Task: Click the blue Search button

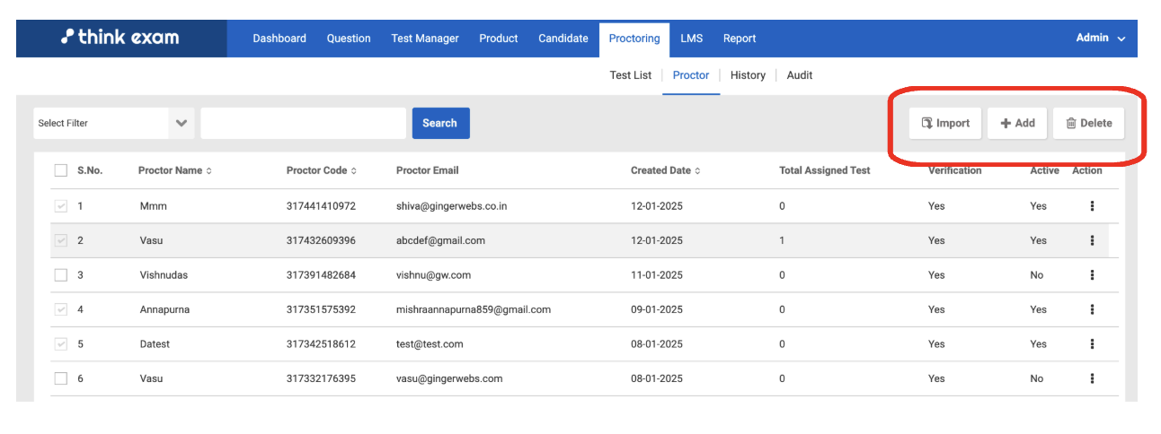Action: coord(440,124)
